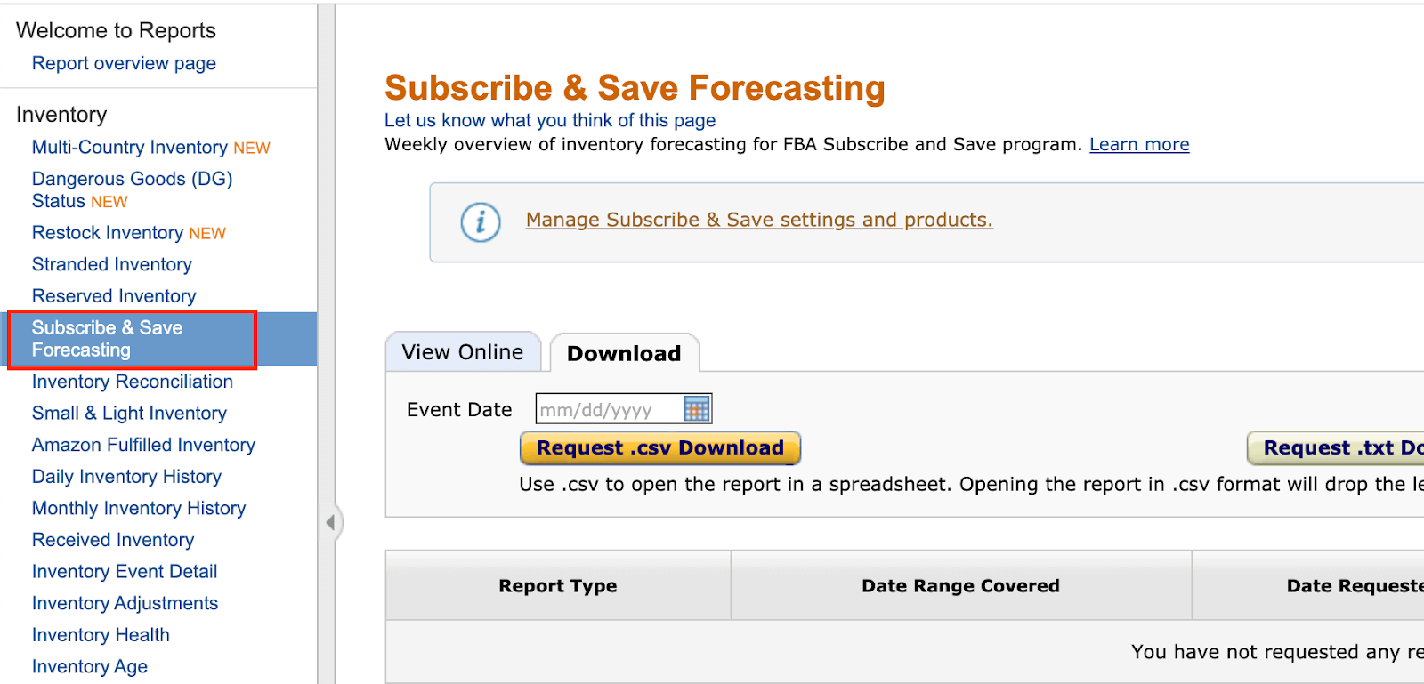Click the Event Date input field

coord(610,410)
